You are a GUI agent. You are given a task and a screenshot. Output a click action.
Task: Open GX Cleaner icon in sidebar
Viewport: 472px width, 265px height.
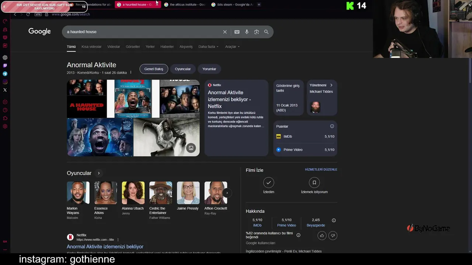(5, 29)
